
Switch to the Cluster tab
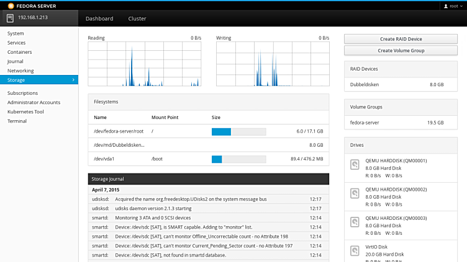pyautogui.click(x=137, y=19)
